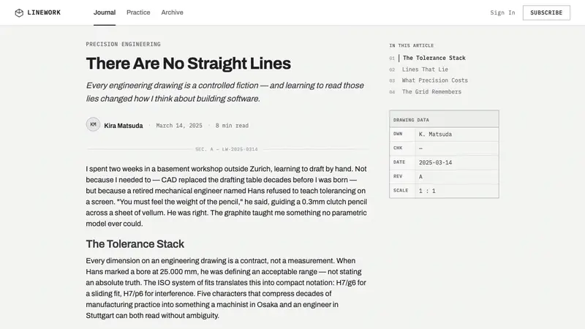Click the KM author avatar

click(94, 124)
